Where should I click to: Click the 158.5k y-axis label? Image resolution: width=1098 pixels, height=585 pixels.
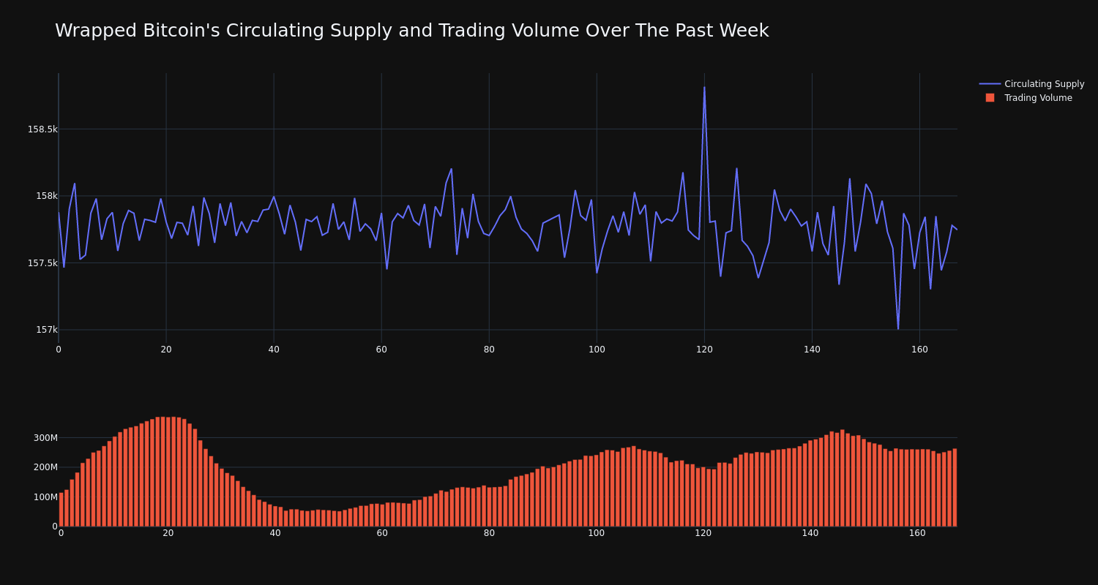tap(42, 129)
